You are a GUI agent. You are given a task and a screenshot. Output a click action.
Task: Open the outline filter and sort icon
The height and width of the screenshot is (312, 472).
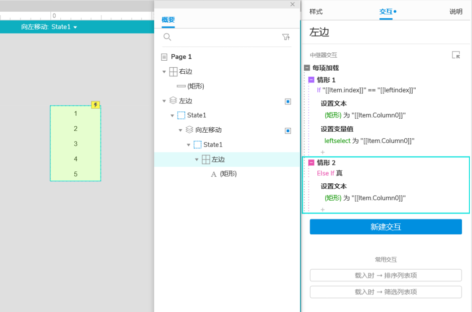point(286,37)
